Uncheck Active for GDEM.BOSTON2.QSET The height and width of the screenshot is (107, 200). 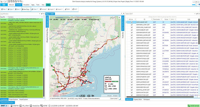click(132, 95)
